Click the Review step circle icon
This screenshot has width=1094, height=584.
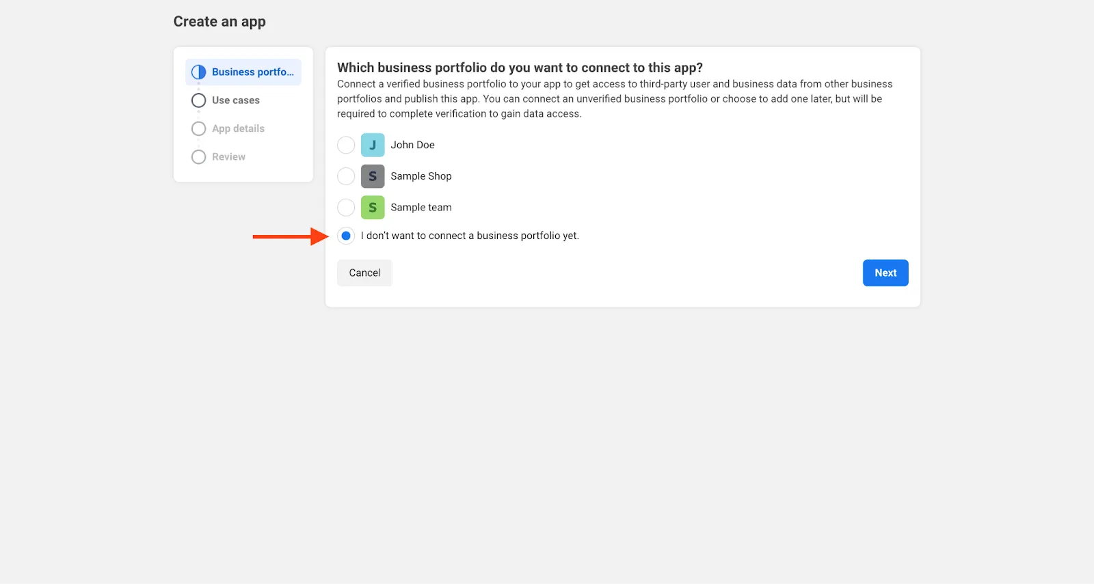coord(199,157)
